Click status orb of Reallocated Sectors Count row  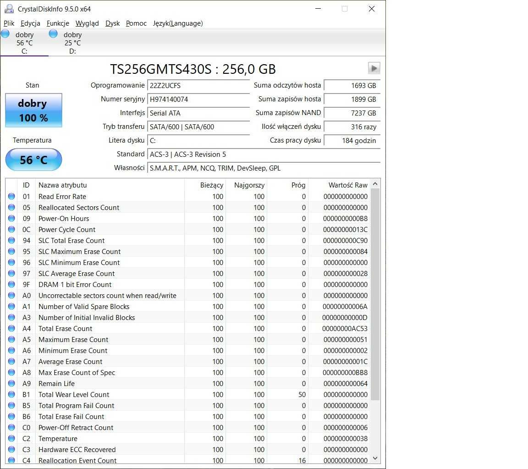(x=11, y=207)
